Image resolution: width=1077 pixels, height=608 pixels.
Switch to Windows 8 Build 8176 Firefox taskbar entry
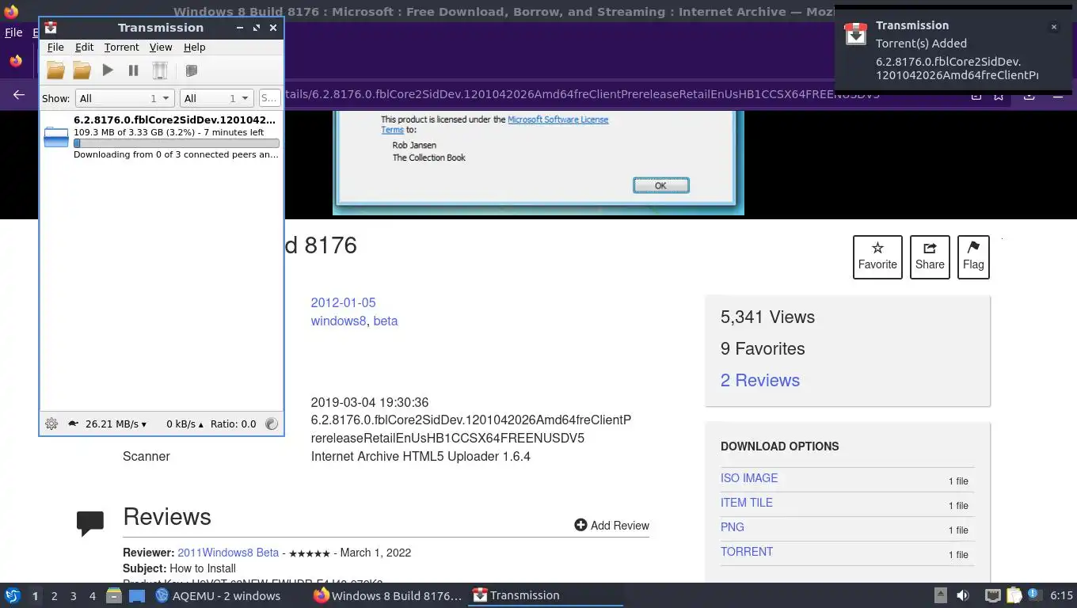(387, 595)
